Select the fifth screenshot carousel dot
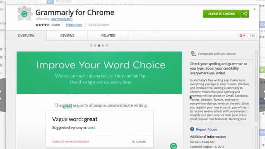Viewport: 265px width, 149px height. click(x=107, y=46)
